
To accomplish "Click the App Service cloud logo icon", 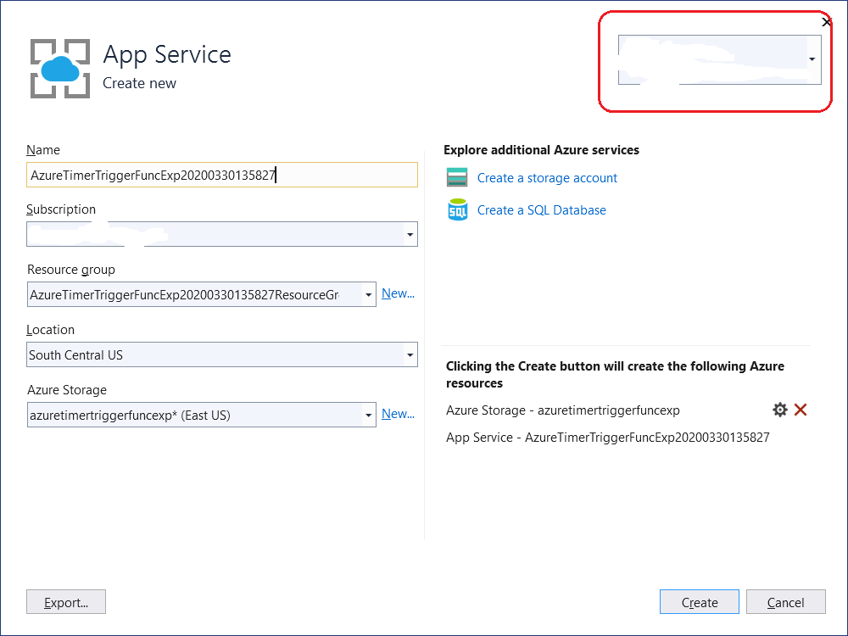I will (x=60, y=69).
